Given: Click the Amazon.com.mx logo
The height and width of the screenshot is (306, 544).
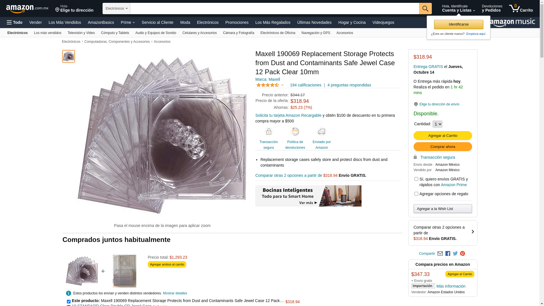Looking at the screenshot, I should point(27,9).
